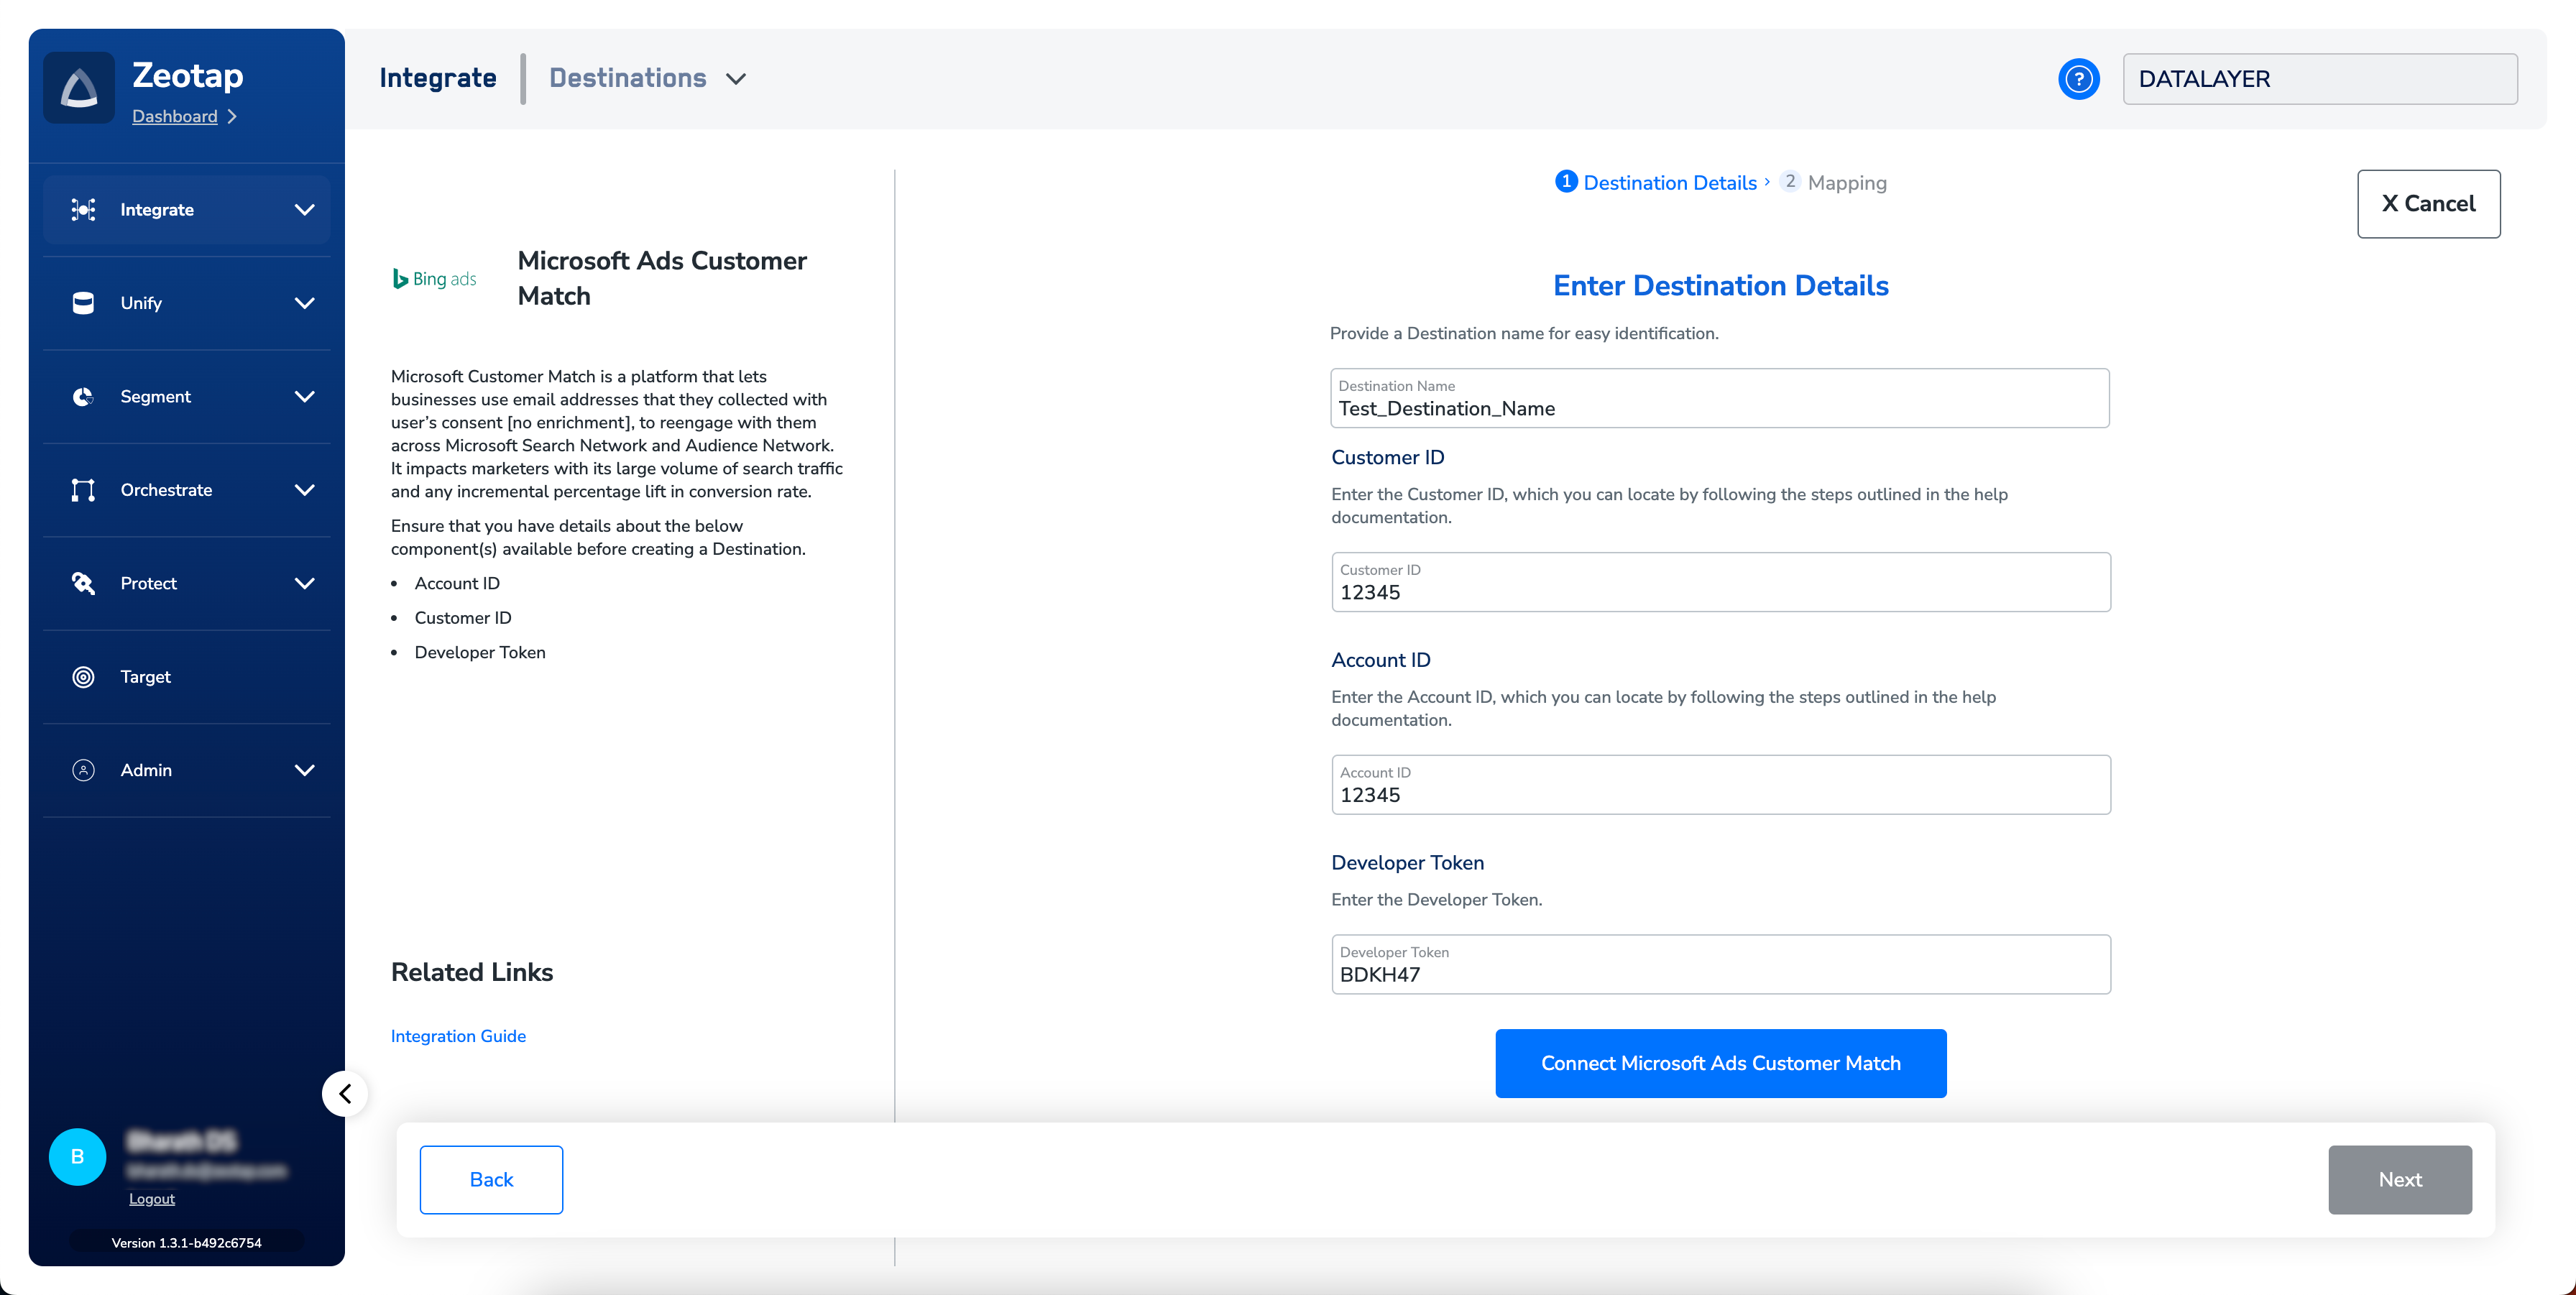Click the Zeotap logo icon
The width and height of the screenshot is (2576, 1295).
click(x=79, y=88)
